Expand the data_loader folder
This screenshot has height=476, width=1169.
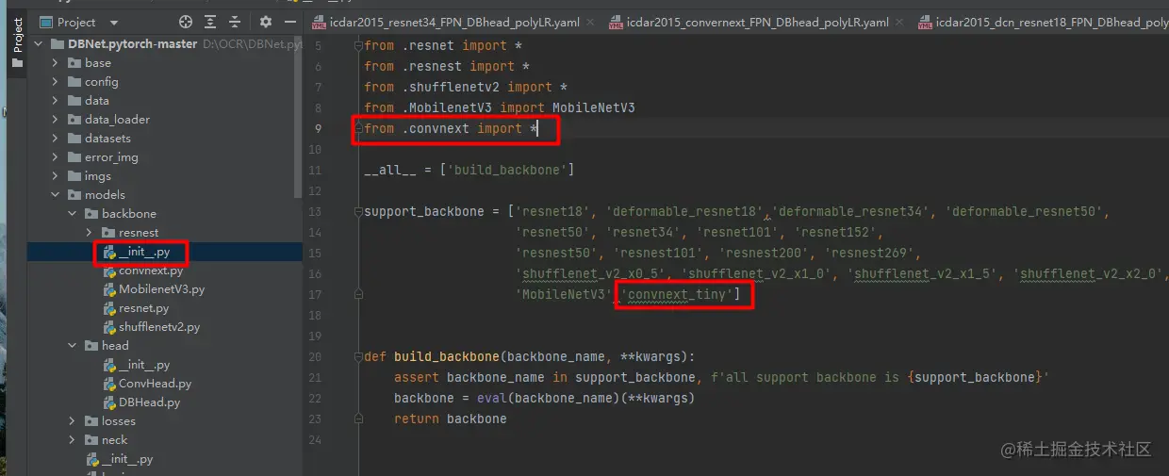[x=56, y=120]
